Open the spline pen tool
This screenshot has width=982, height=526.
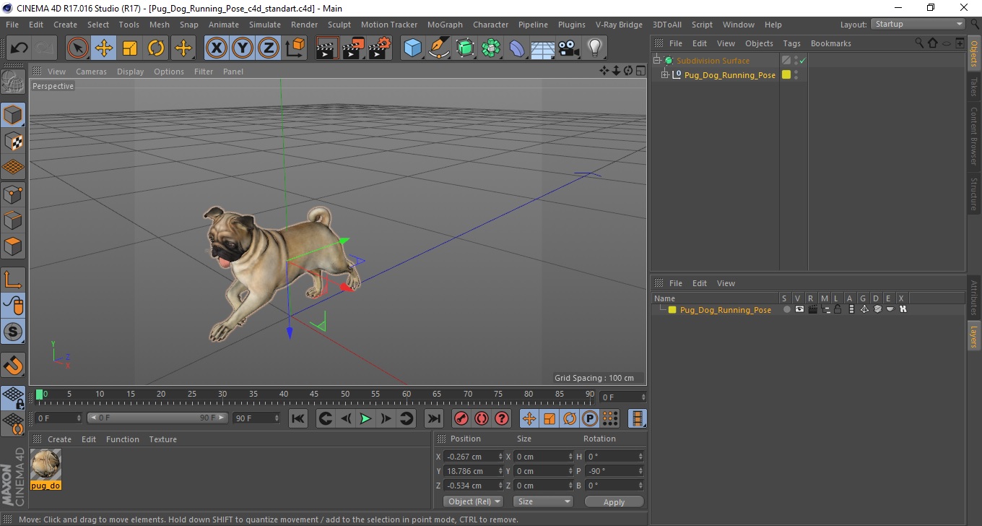(x=439, y=48)
